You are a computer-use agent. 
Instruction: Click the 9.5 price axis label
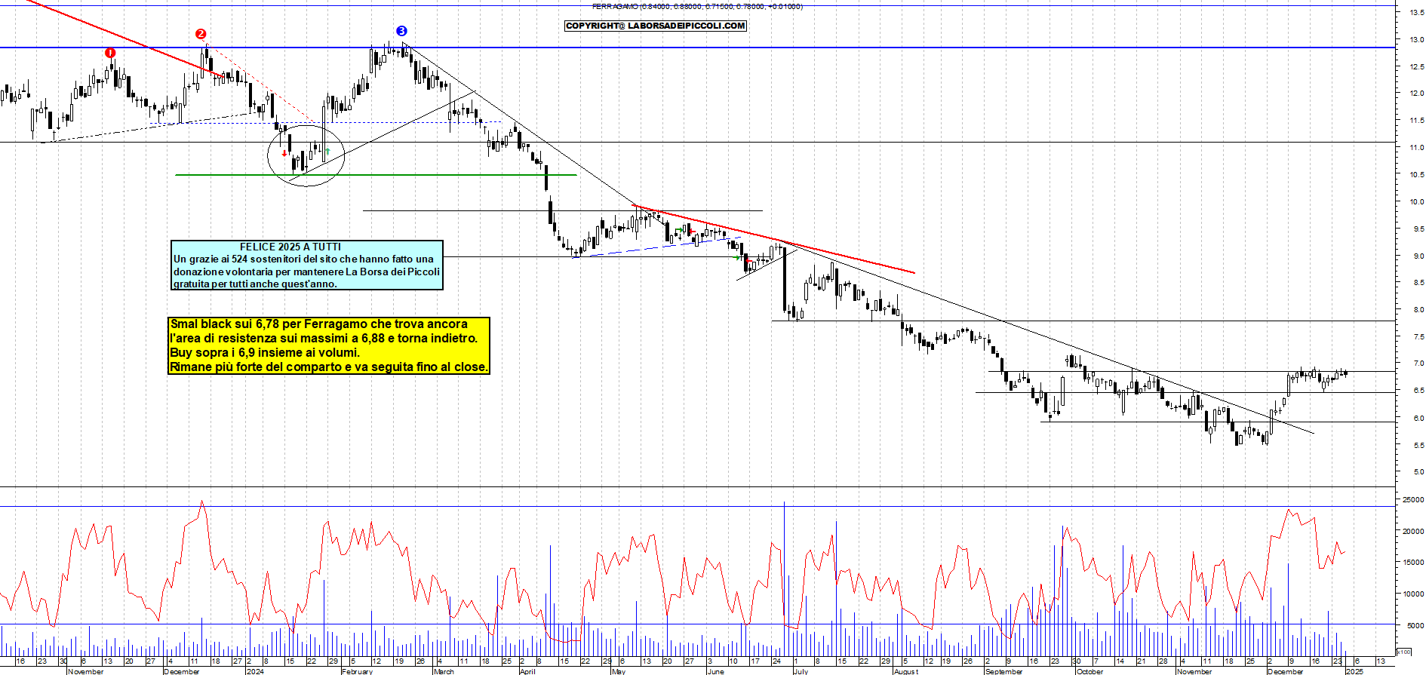(1418, 229)
